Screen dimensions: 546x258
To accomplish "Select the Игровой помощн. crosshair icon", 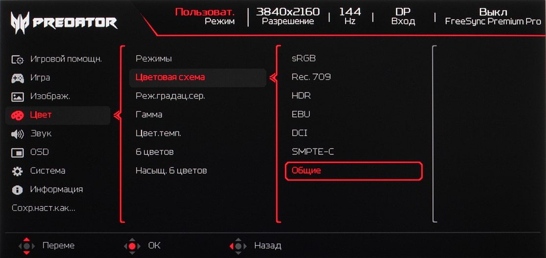I will (x=18, y=60).
